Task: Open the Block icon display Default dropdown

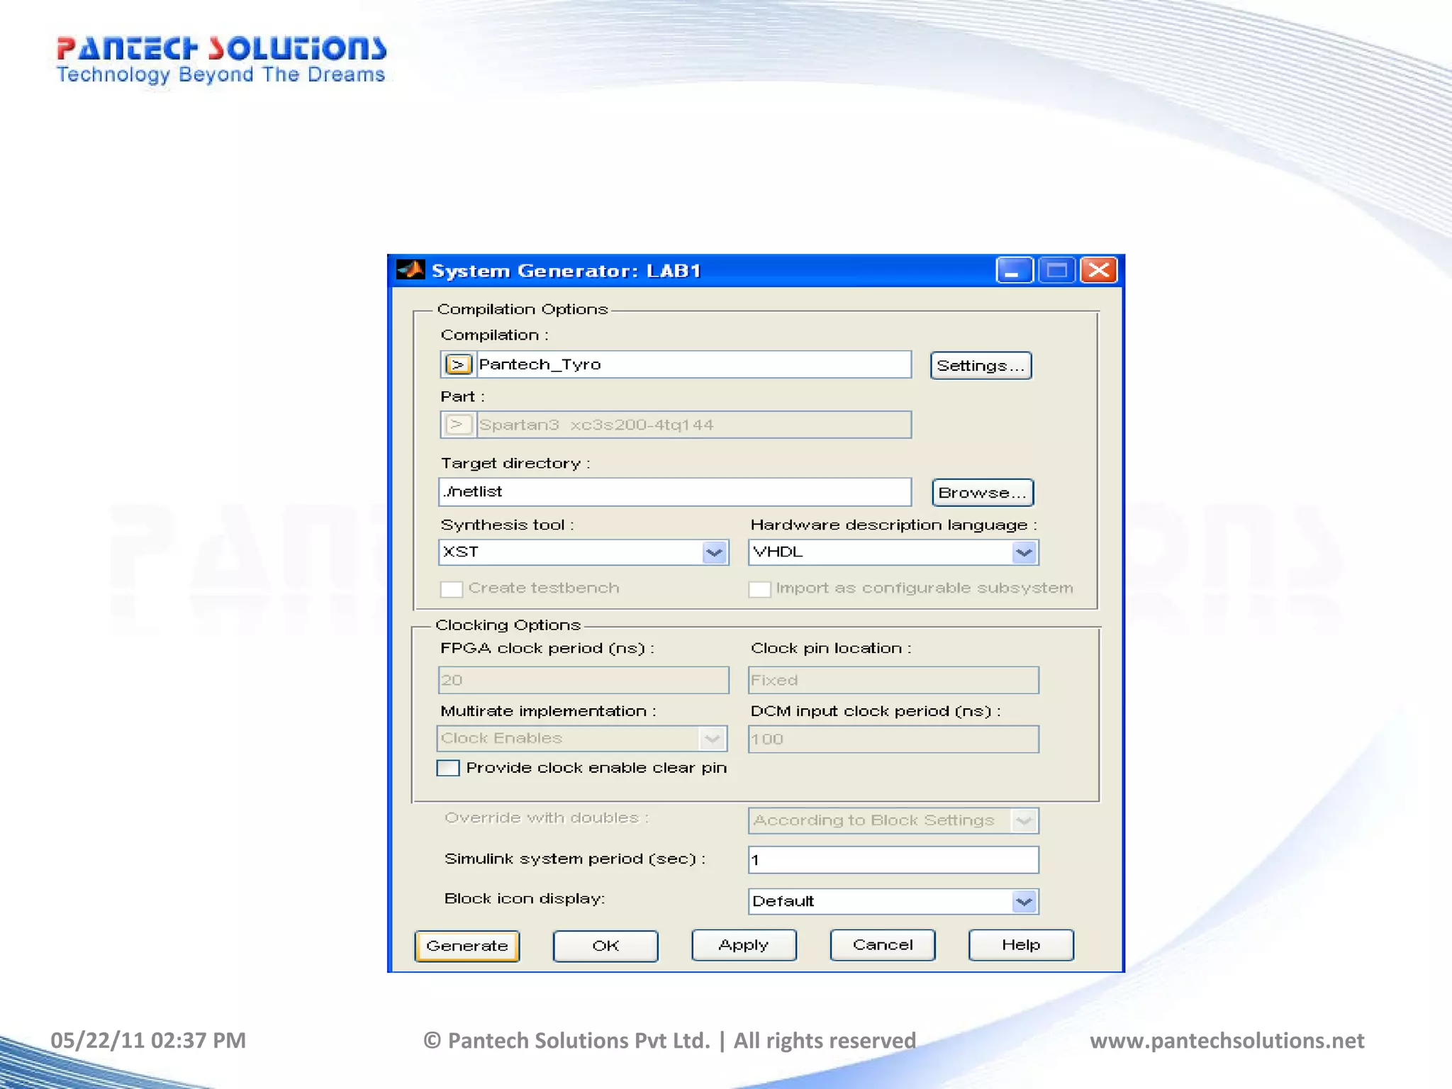Action: (1024, 902)
